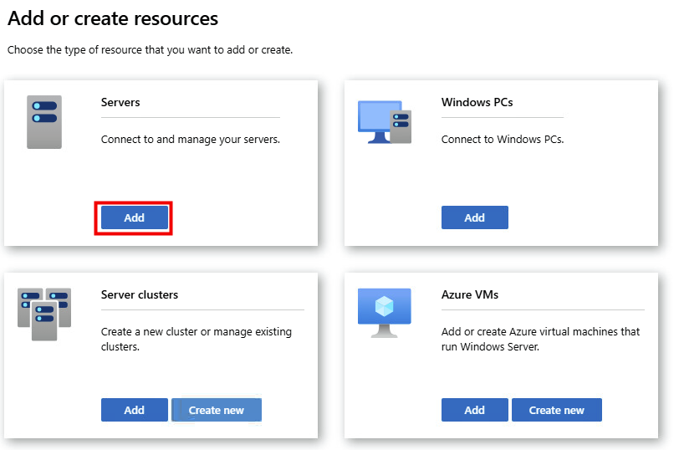This screenshot has height=450, width=674.
Task: Click the Servers card heading
Action: tap(120, 103)
